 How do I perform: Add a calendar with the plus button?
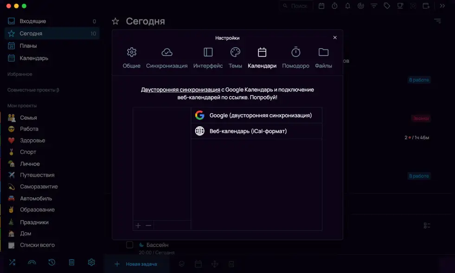coord(138,225)
